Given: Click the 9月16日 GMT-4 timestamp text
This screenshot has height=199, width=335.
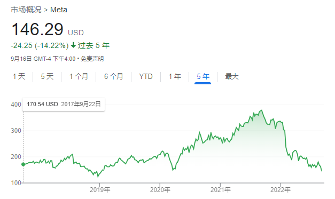Looking at the screenshot, I should pos(43,59).
